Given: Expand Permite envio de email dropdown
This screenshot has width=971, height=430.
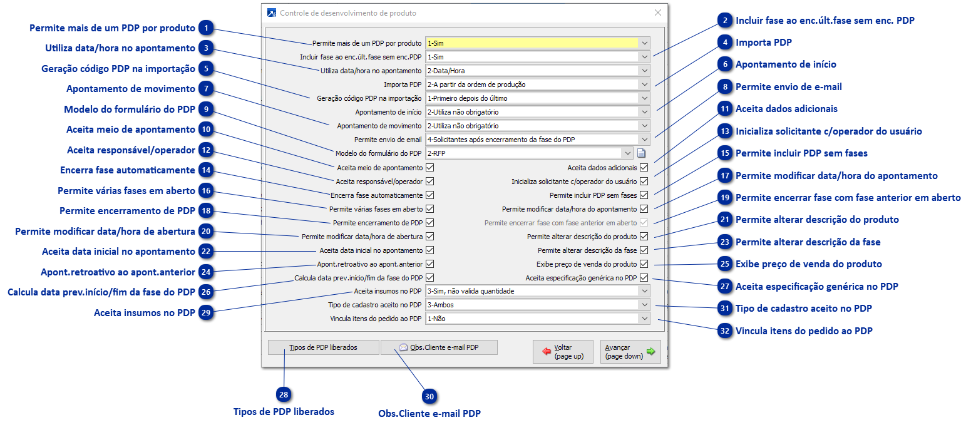Looking at the screenshot, I should pyautogui.click(x=645, y=140).
